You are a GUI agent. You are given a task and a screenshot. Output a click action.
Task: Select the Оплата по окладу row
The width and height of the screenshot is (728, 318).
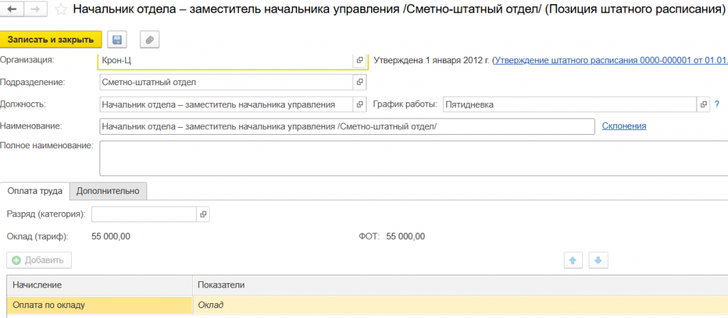click(368, 305)
